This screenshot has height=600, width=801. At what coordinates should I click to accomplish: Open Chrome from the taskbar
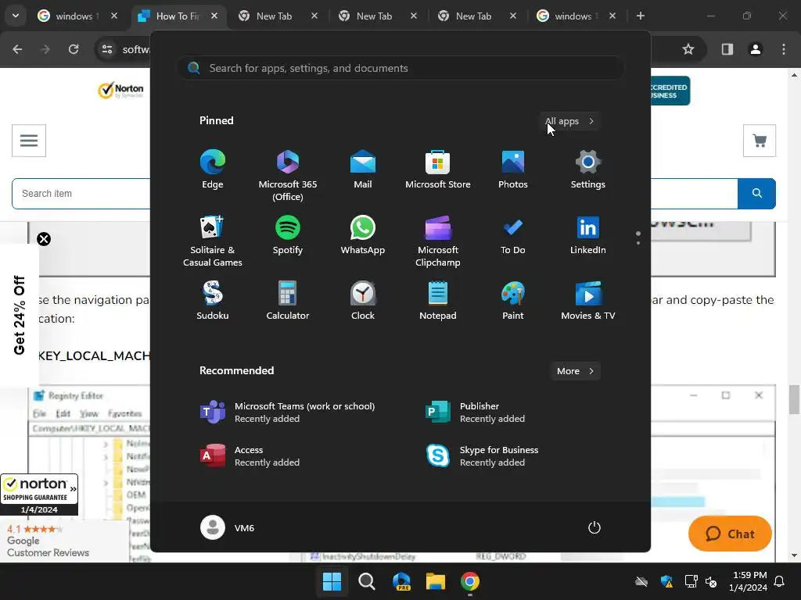coord(470,581)
